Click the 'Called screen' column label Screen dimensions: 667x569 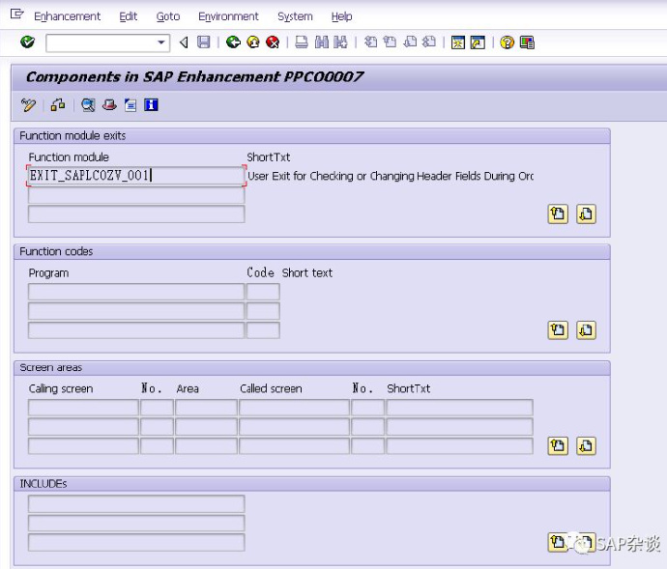271,388
